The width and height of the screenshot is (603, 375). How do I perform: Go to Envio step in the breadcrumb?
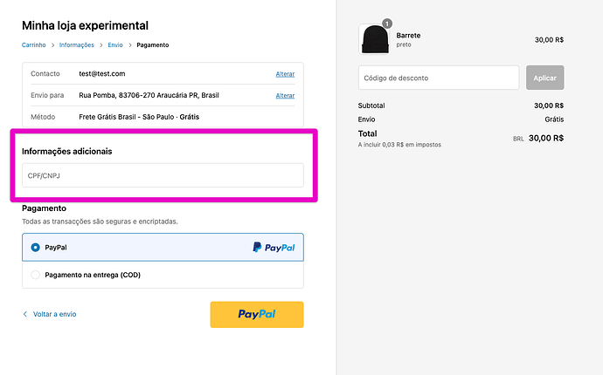115,44
